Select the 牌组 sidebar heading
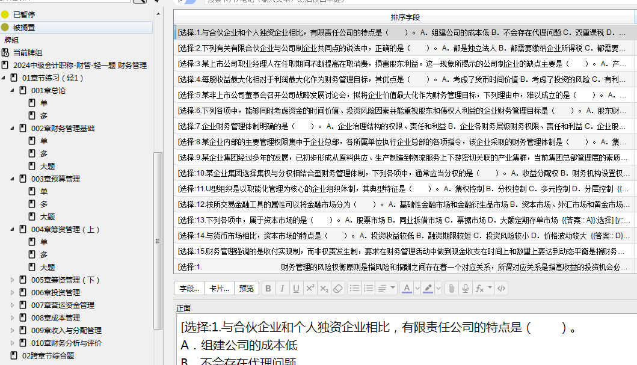 pyautogui.click(x=11, y=40)
